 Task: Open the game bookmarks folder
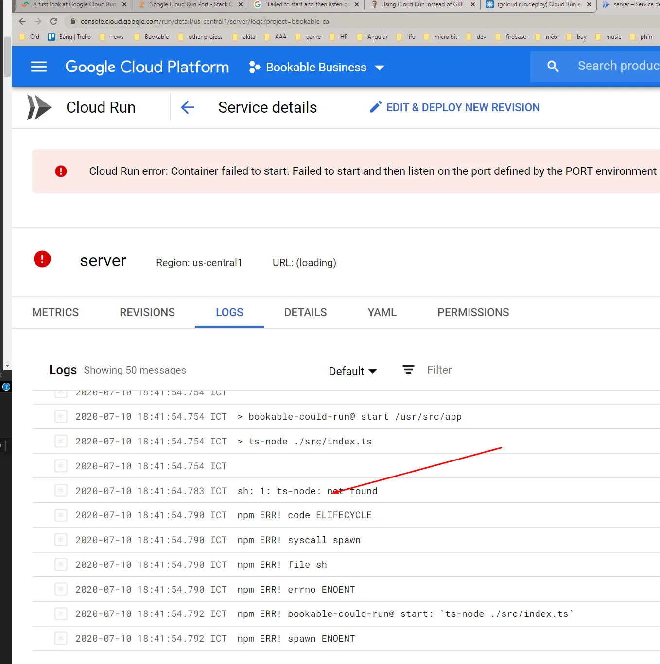point(308,37)
